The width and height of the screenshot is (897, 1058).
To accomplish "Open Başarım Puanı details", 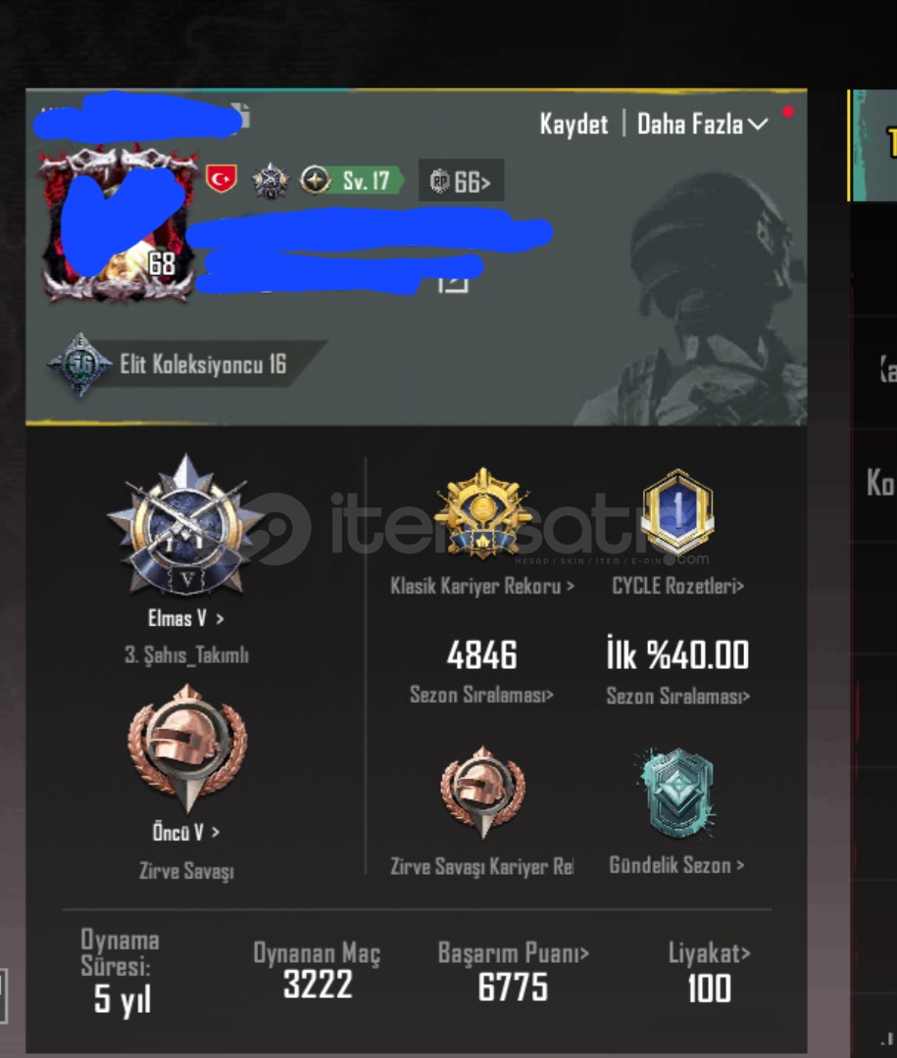I will (514, 953).
